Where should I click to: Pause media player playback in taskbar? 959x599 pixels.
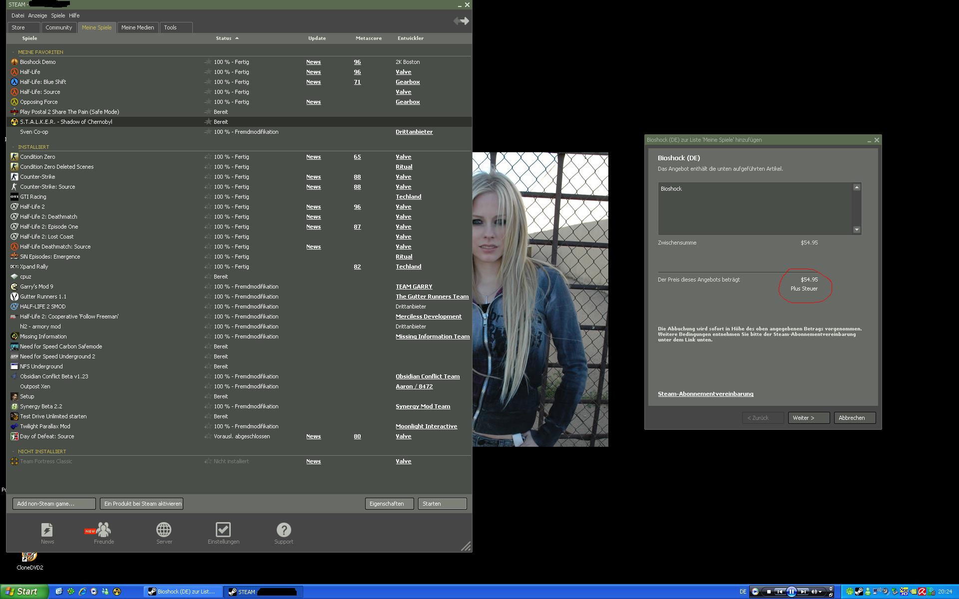pyautogui.click(x=792, y=592)
